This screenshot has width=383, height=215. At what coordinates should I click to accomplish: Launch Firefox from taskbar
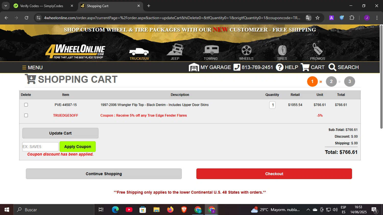(170, 210)
